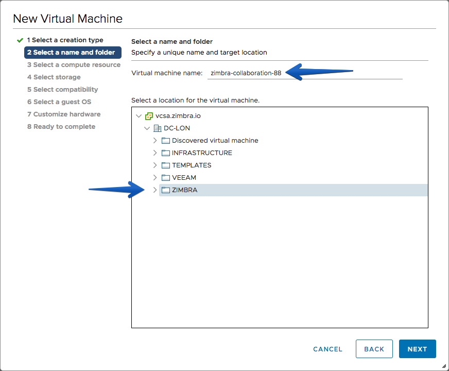This screenshot has width=449, height=371.
Task: Click the Discovered virtual machine folder icon
Action: coord(165,141)
